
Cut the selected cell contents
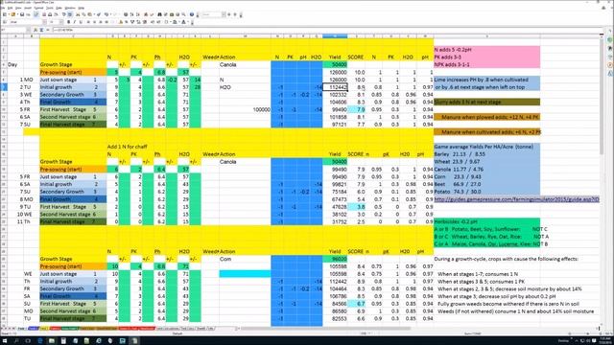78,14
